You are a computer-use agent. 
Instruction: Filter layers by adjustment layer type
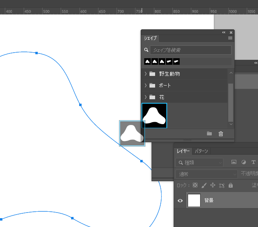(x=244, y=162)
